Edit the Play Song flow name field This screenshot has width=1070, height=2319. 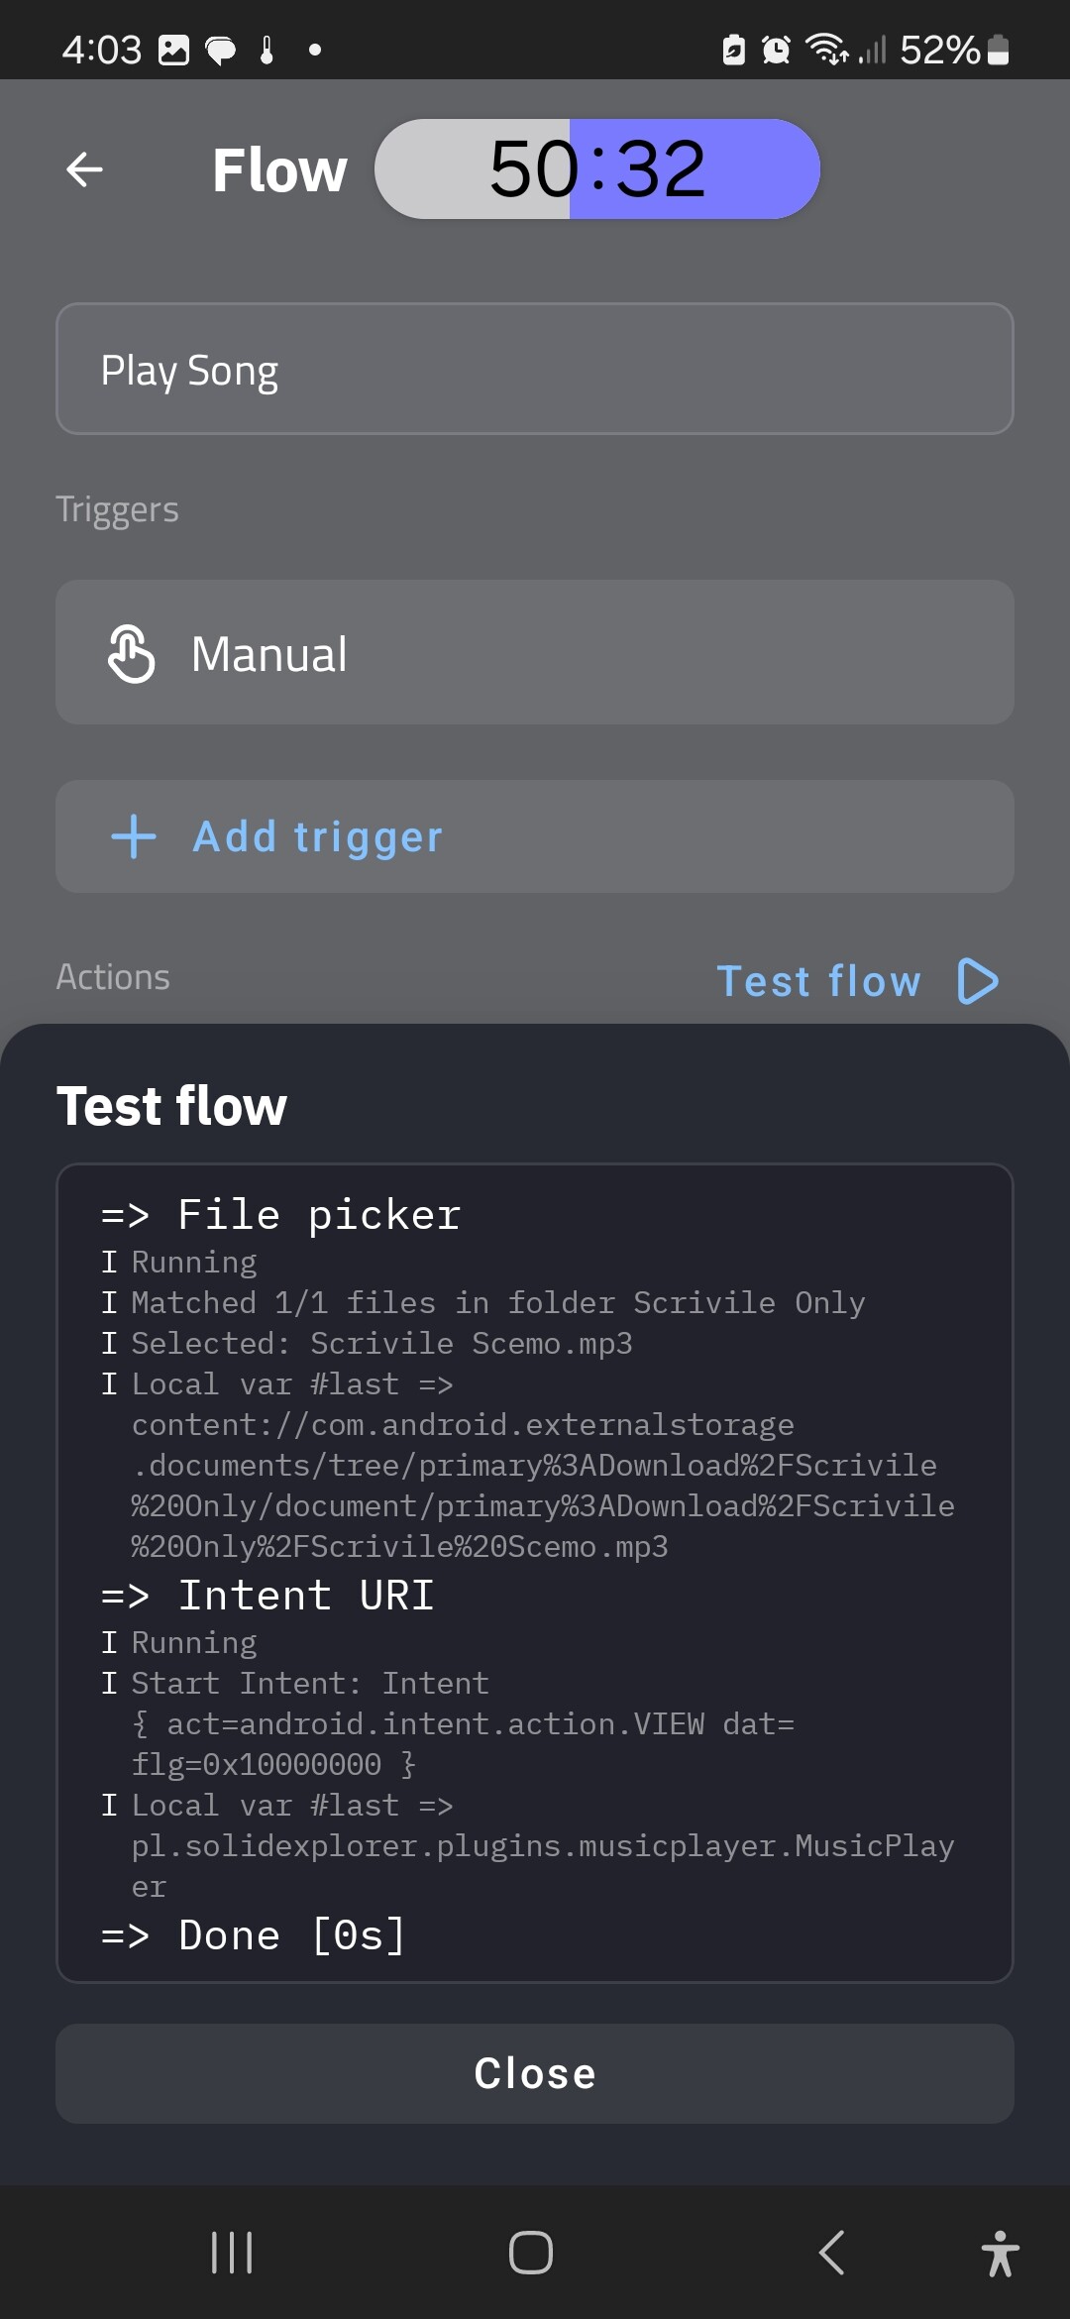tap(535, 369)
